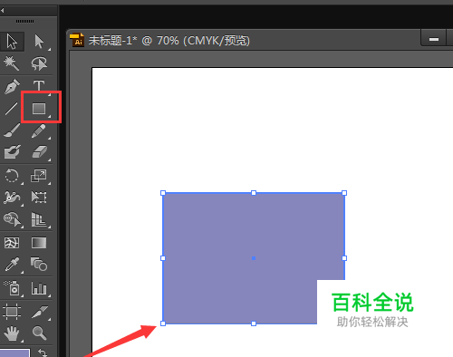Click the top-right selection handle
The image size is (453, 357).
[344, 193]
